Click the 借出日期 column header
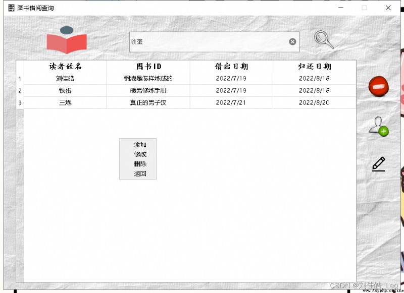This screenshot has width=404, height=293. 231,67
